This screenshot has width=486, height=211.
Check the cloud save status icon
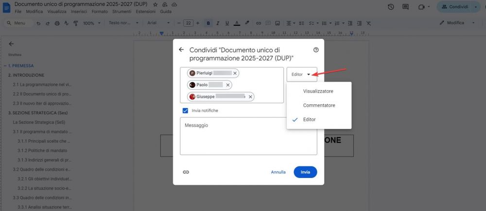[x=174, y=4]
